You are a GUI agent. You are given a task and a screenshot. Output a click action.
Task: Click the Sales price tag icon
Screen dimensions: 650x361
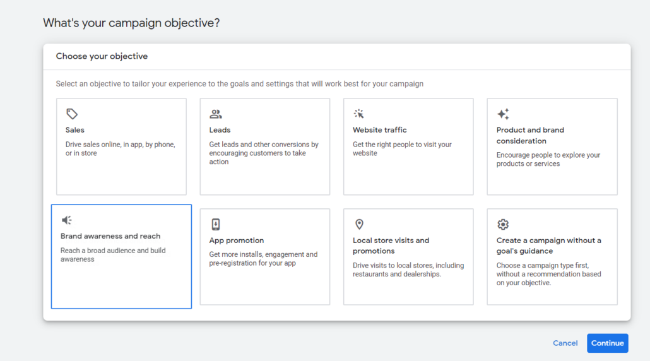coord(72,114)
